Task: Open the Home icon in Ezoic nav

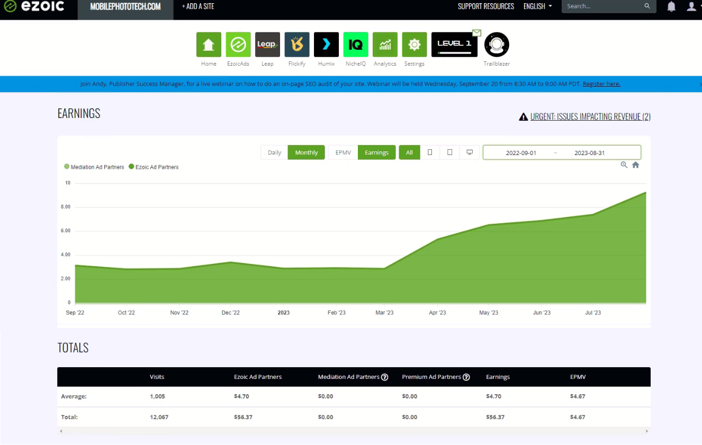Action: [x=209, y=44]
